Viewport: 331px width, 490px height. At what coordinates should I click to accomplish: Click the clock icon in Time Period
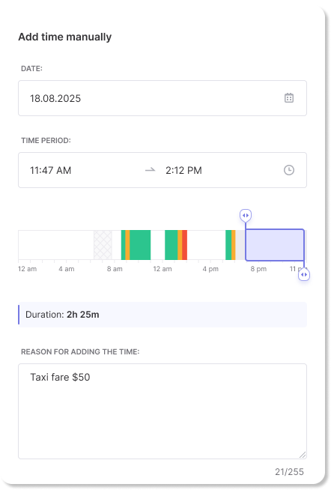[289, 170]
